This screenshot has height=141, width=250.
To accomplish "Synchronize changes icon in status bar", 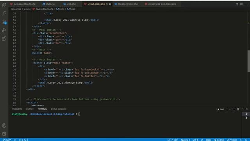I will 15,140.
